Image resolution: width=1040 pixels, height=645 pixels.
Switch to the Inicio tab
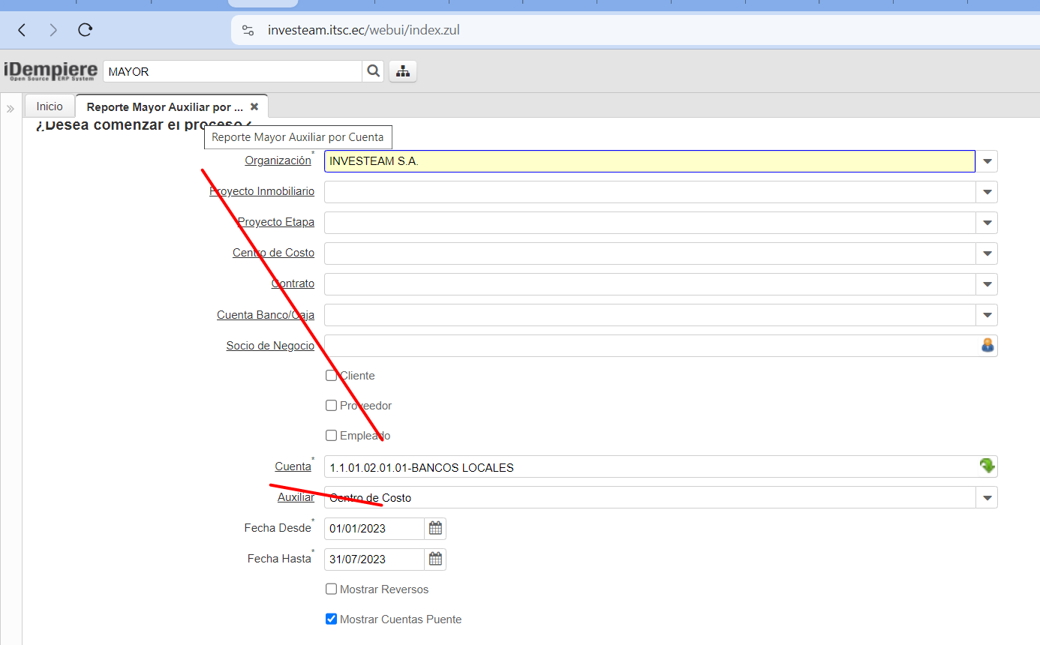[50, 106]
